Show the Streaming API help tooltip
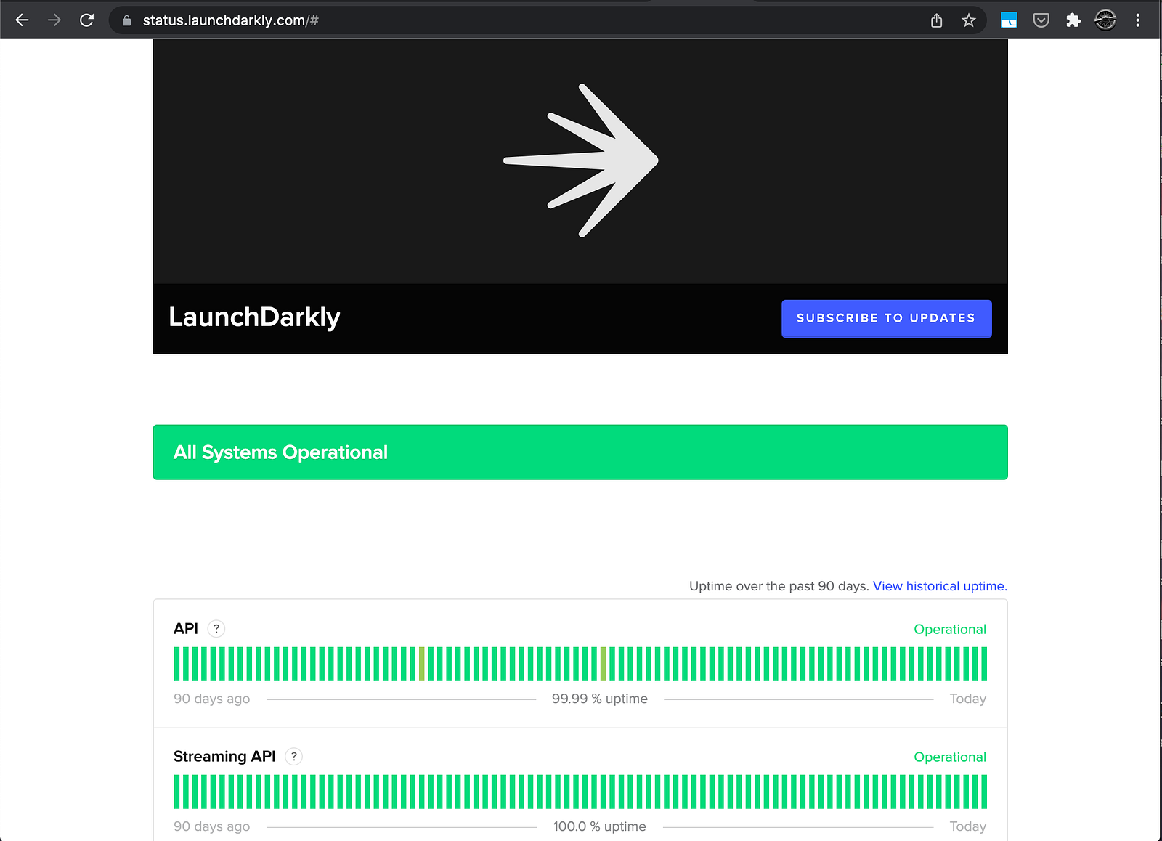1162x841 pixels. coord(294,757)
